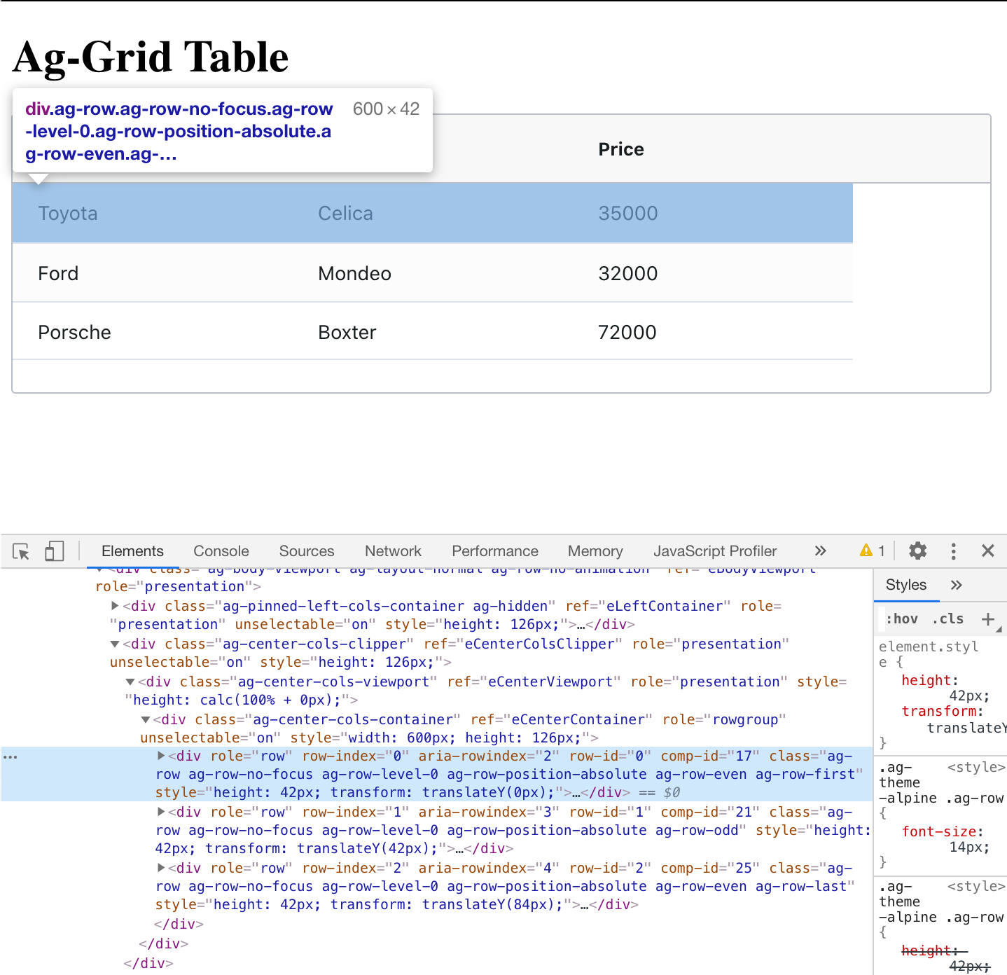The width and height of the screenshot is (1007, 975).
Task: Expand the ag-pinned-left-cols-container div node
Action: pos(116,606)
